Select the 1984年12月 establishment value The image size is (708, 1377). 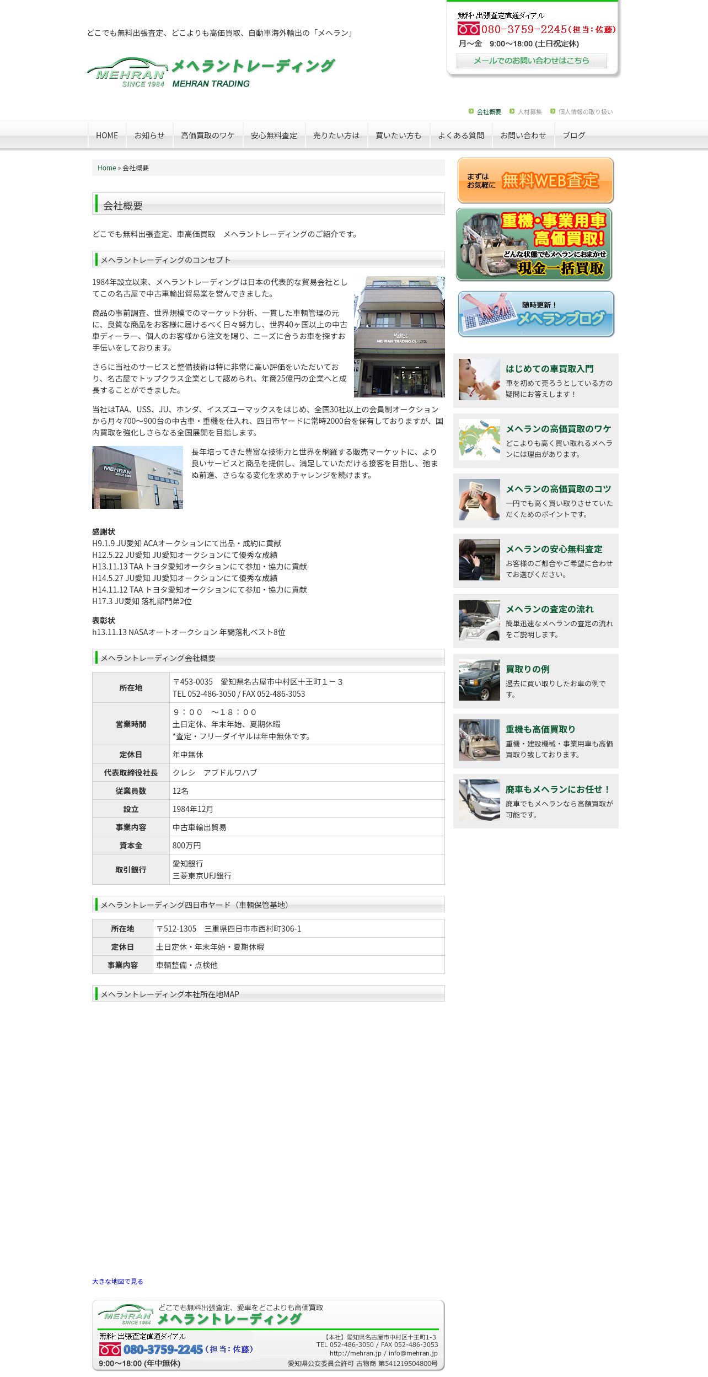(x=193, y=809)
